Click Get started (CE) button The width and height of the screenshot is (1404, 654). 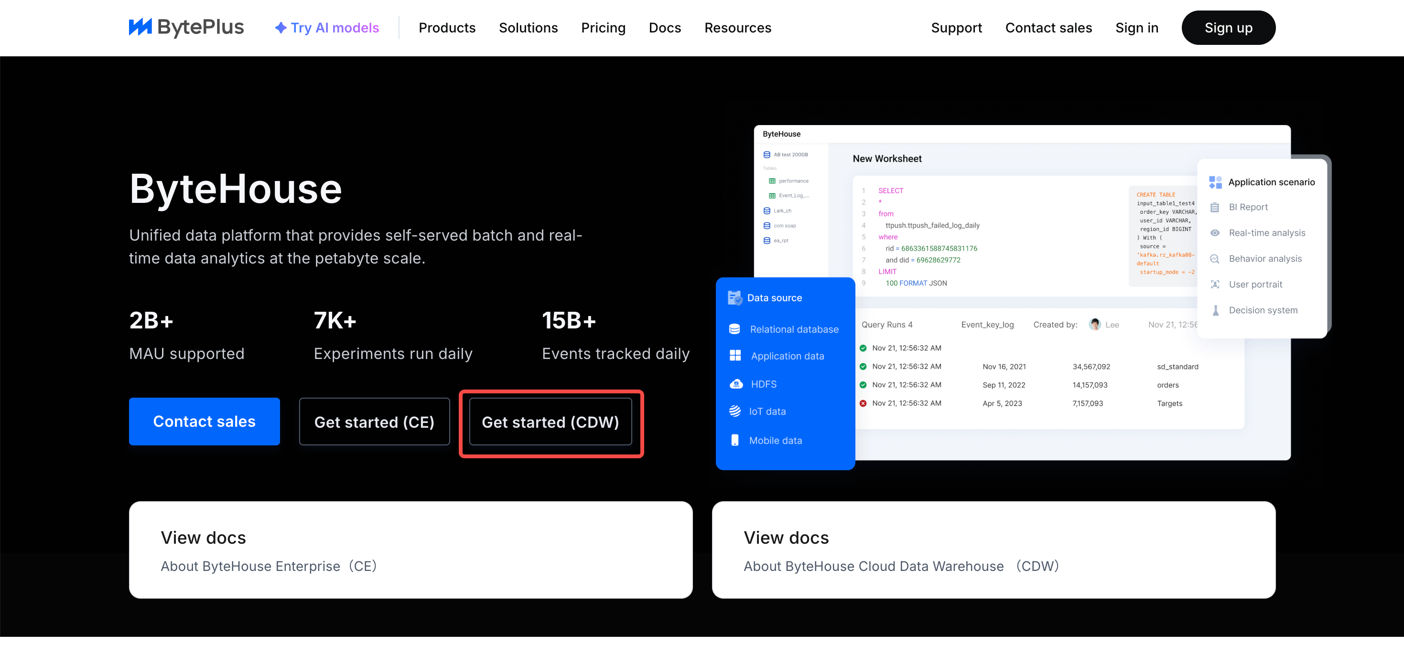374,422
